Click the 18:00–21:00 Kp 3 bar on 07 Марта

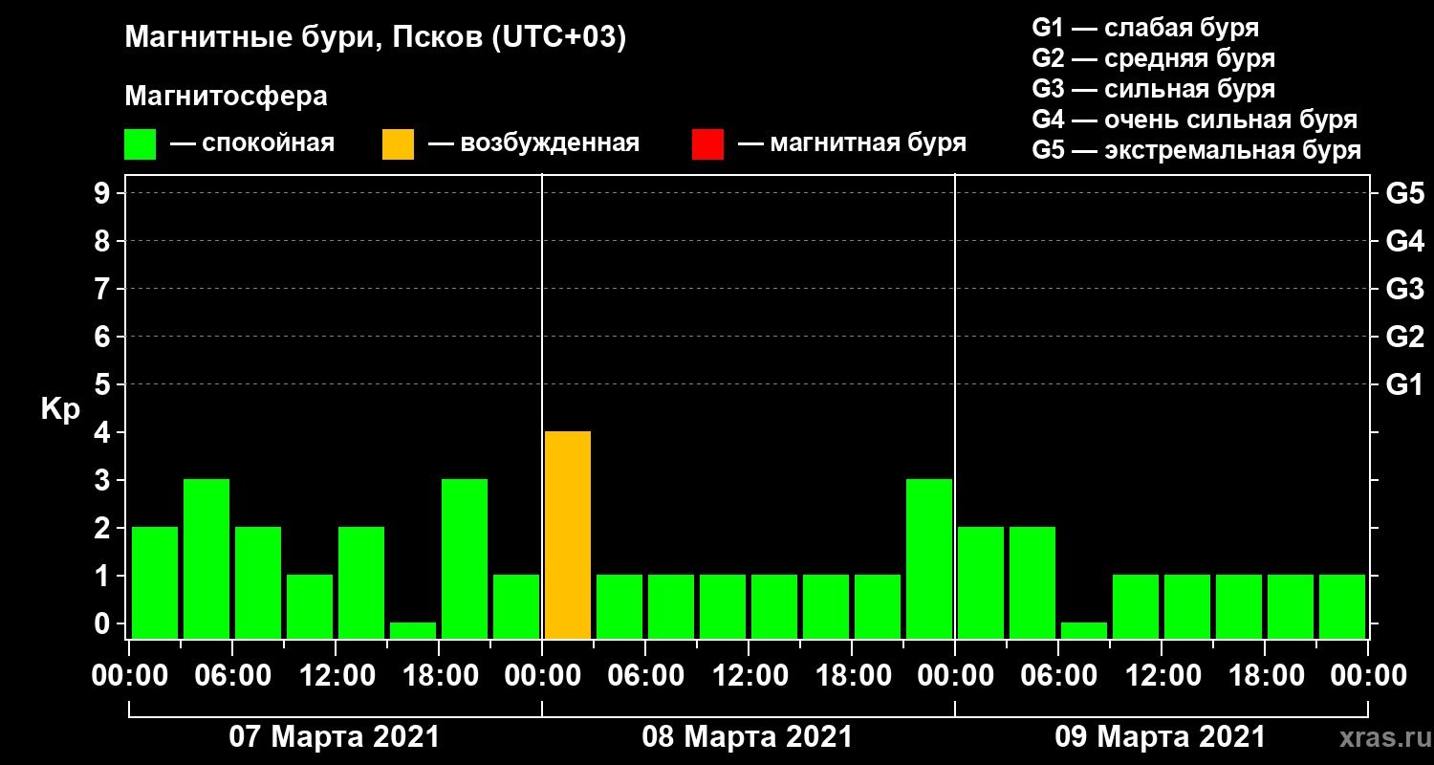pos(465,558)
